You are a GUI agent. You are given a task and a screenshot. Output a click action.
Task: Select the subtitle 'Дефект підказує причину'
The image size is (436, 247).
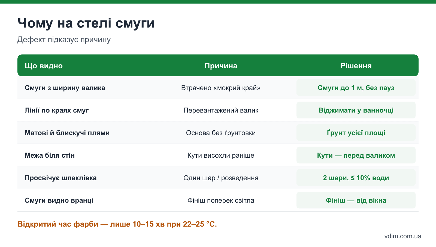[64, 40]
